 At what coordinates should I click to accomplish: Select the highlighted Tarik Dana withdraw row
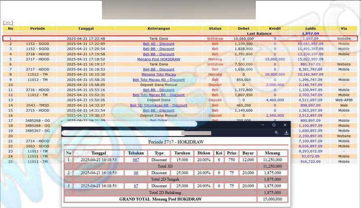point(180,39)
